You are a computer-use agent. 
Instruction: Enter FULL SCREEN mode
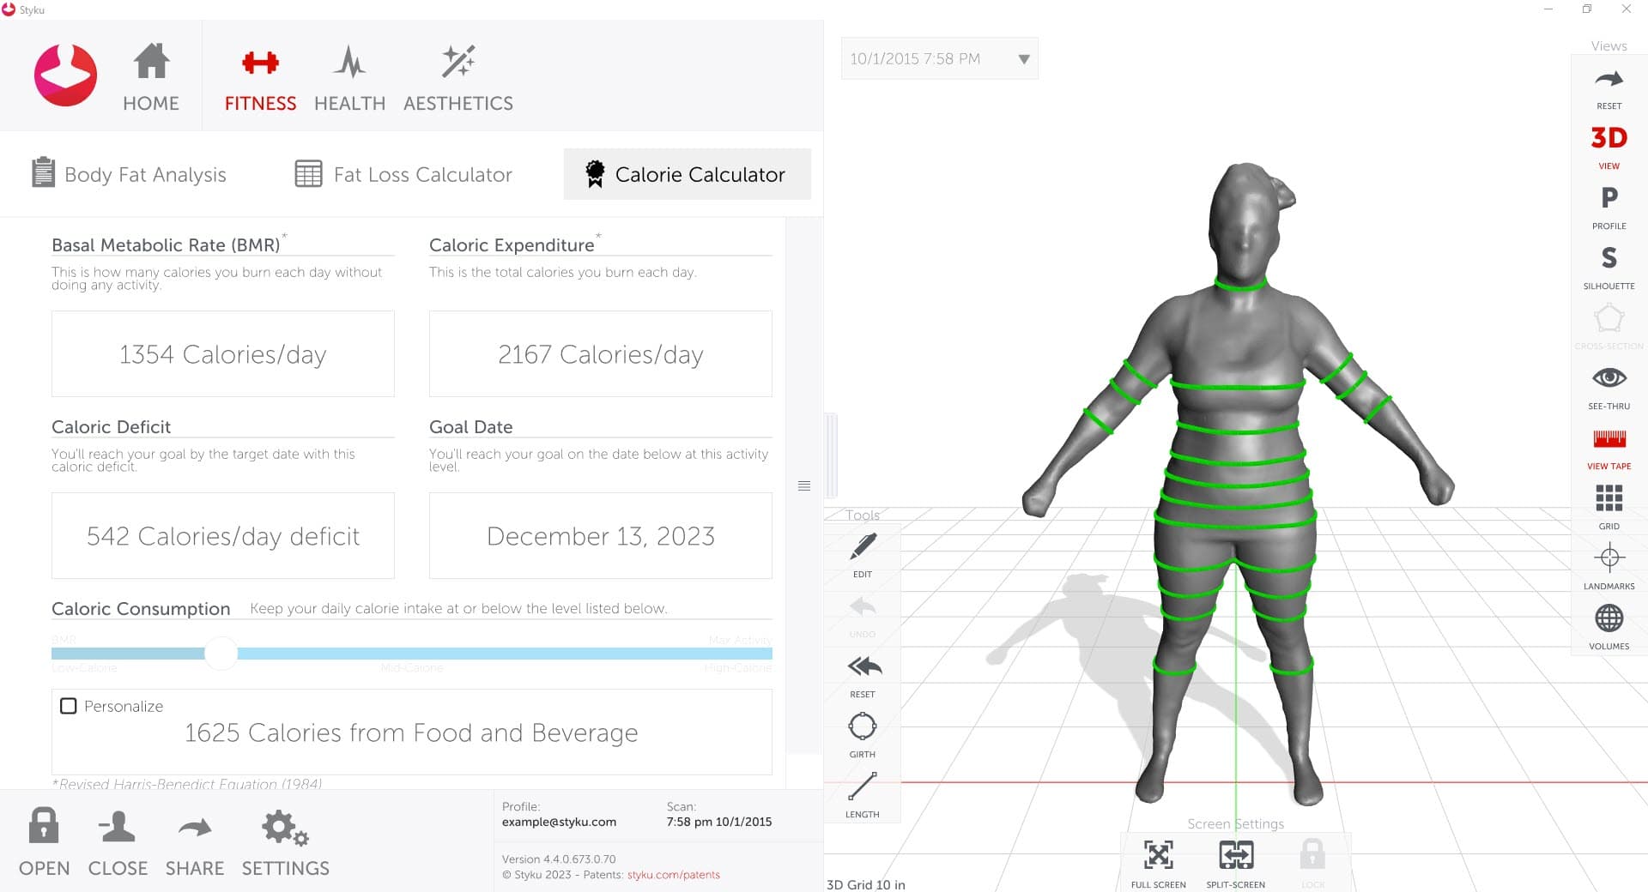(x=1159, y=863)
